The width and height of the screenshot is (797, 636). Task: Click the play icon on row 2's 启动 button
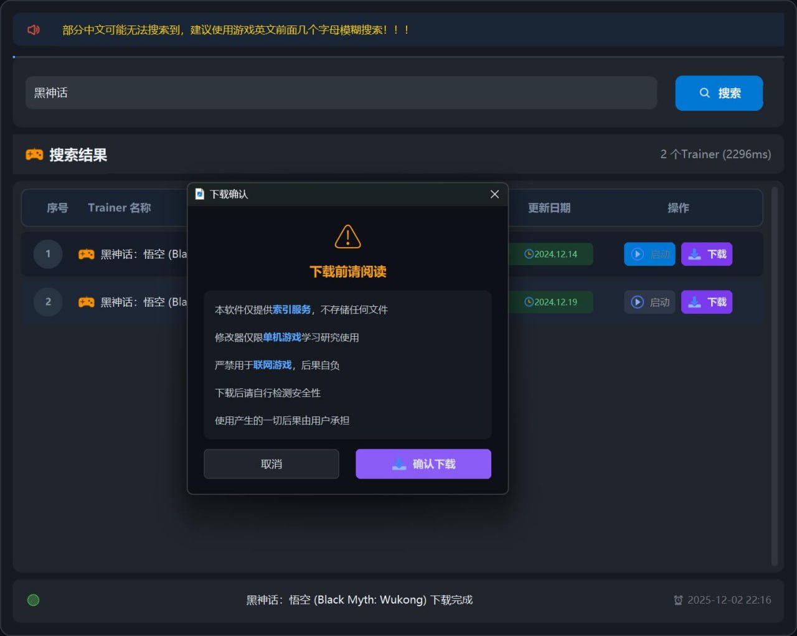click(x=637, y=302)
